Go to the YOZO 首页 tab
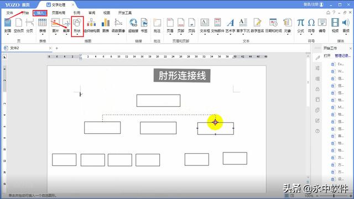Viewport: 354px width, 199px height. 17,4
